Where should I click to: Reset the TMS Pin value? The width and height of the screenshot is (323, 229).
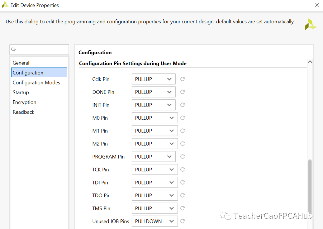tap(182, 208)
